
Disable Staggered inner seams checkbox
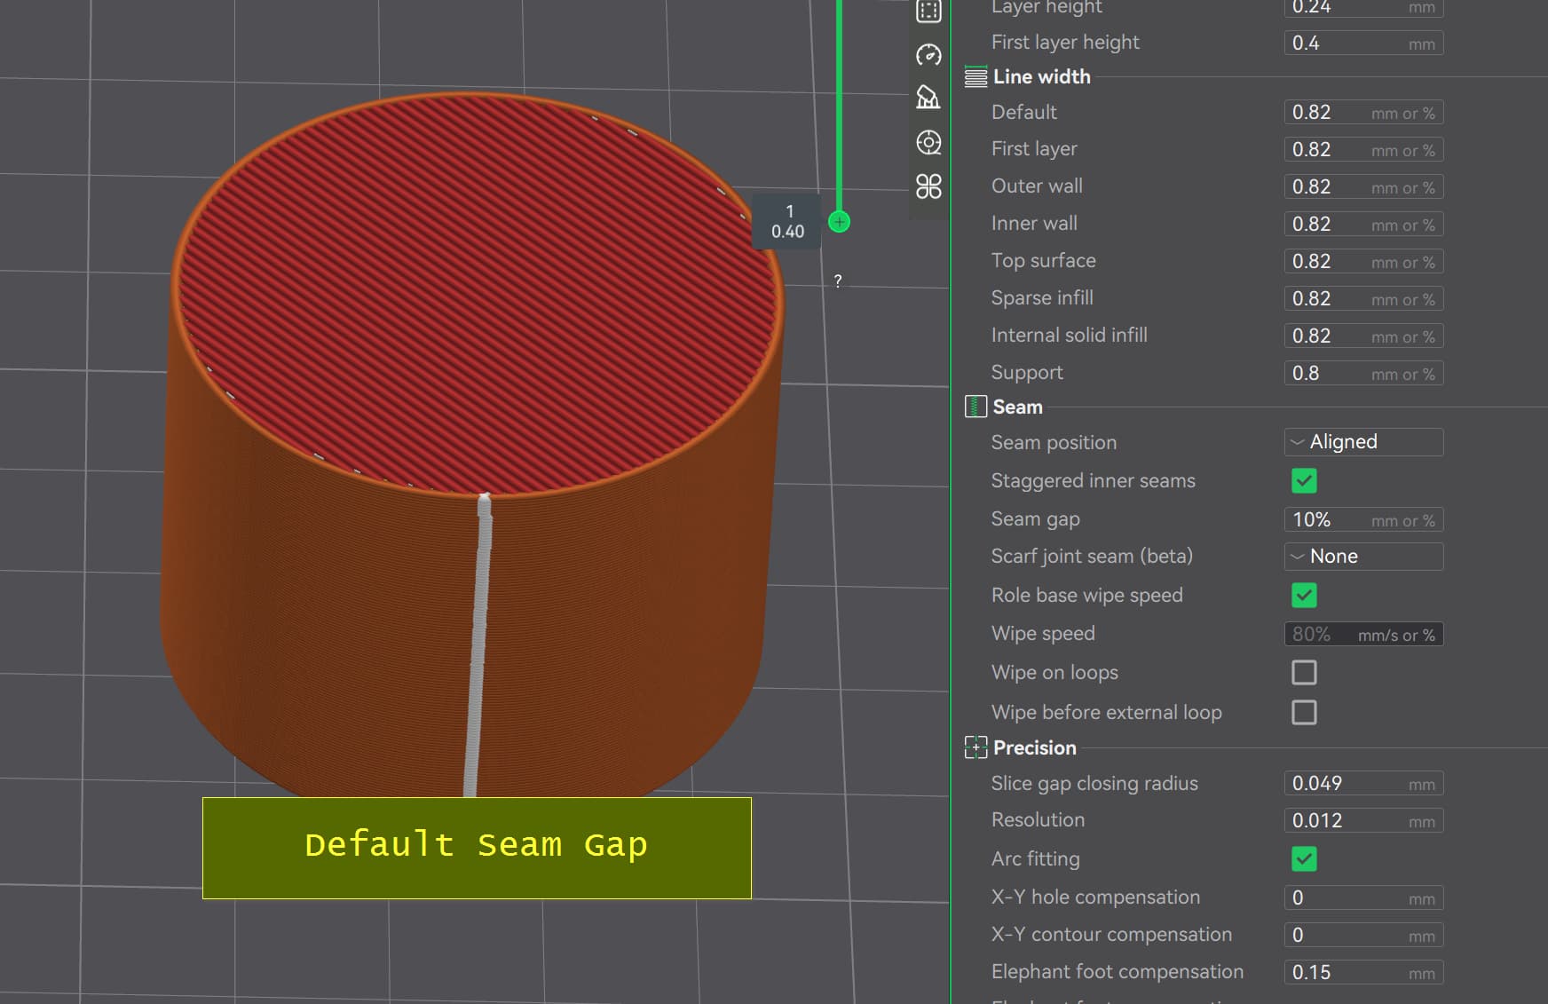[1303, 481]
